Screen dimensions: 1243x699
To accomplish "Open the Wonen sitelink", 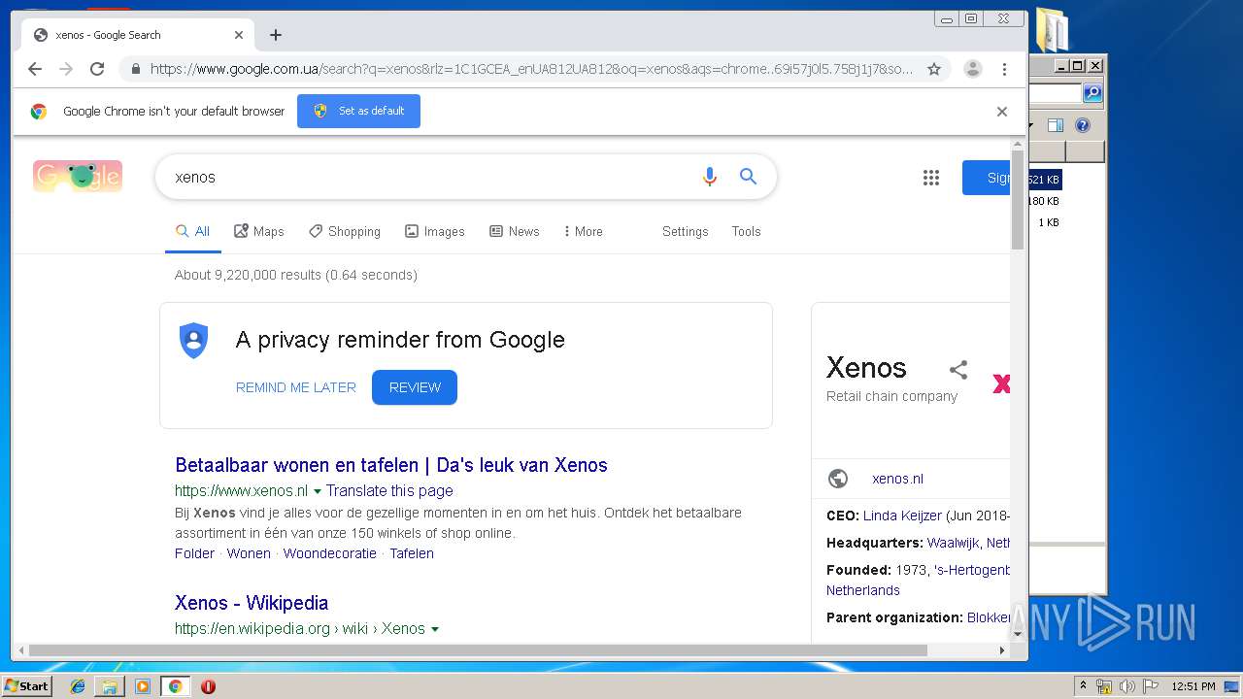I will [249, 553].
